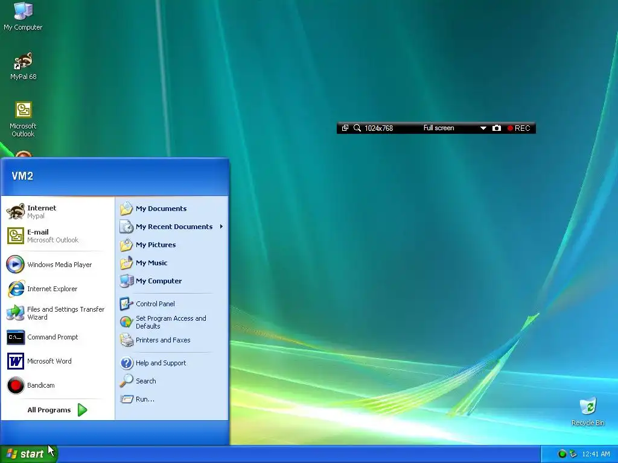The width and height of the screenshot is (618, 463).
Task: Open Microsoft Word from Start menu
Action: (x=57, y=361)
